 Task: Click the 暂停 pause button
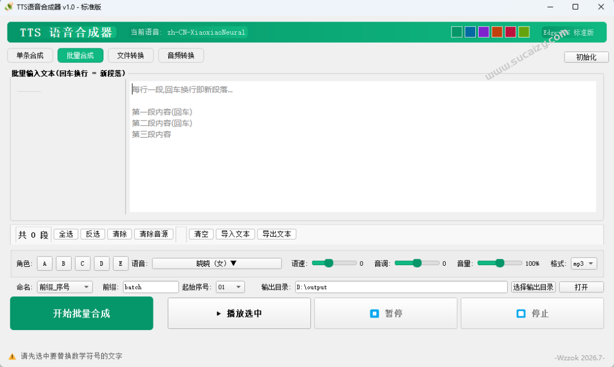click(x=385, y=314)
